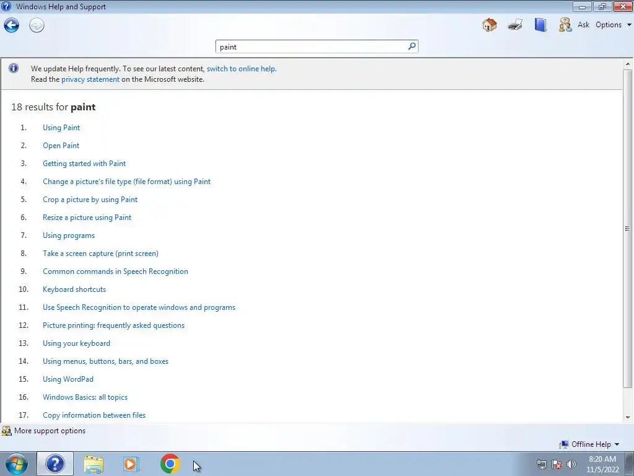Click Help and Support taskbar icon
Image resolution: width=634 pixels, height=476 pixels.
55,464
